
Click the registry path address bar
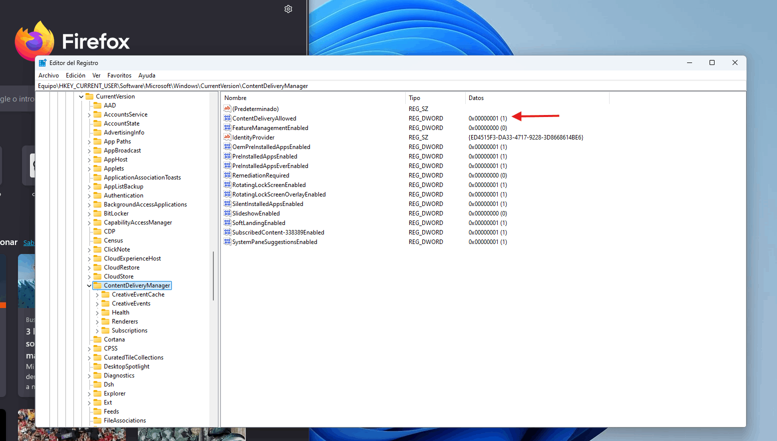pyautogui.click(x=391, y=86)
